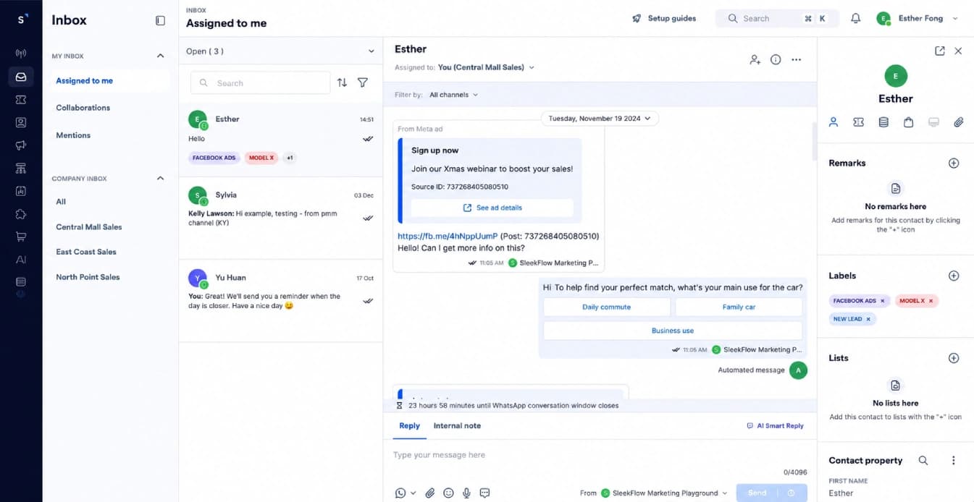Open Setup guides

[x=664, y=18]
